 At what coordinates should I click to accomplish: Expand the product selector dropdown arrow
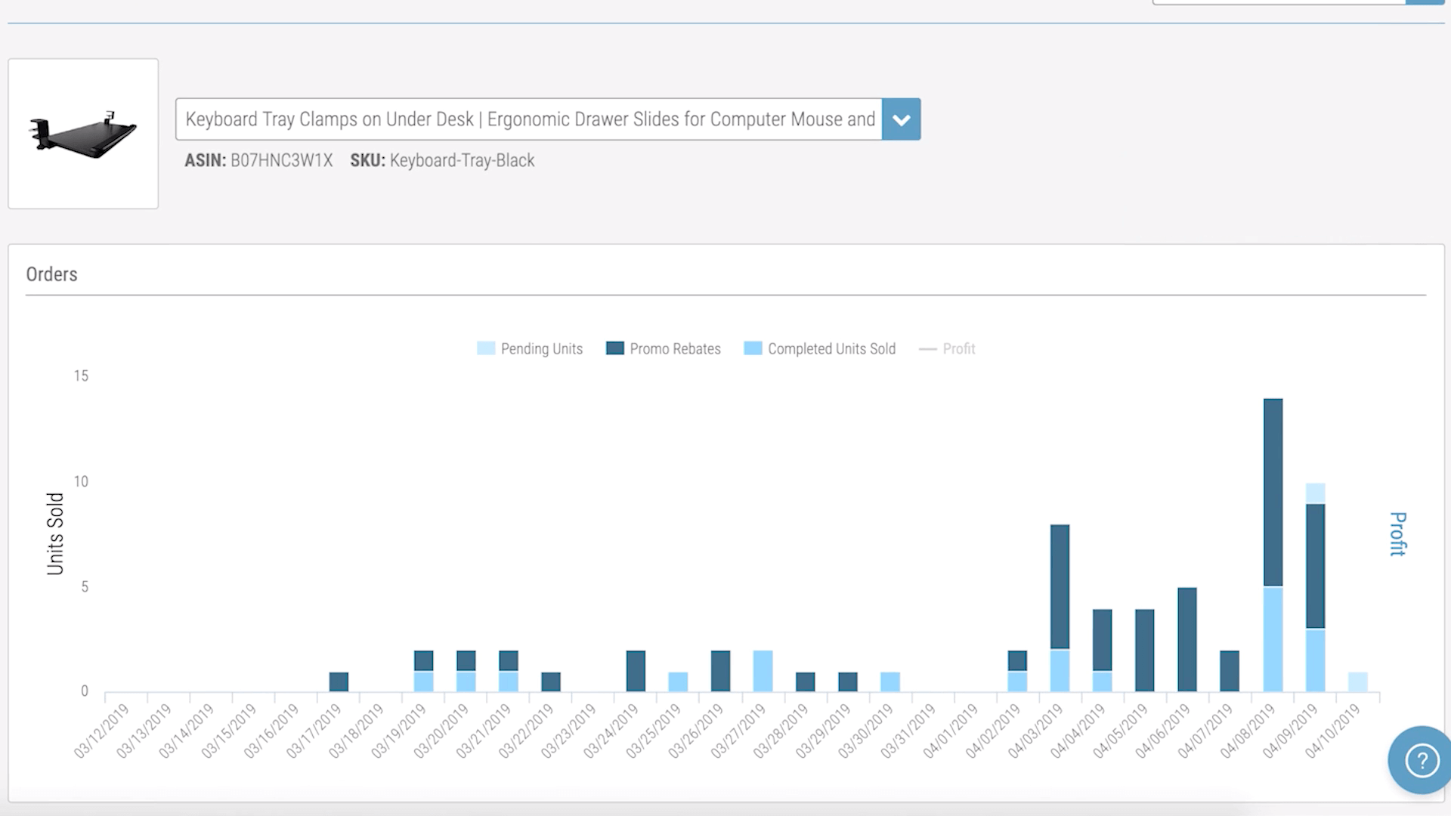(x=901, y=119)
